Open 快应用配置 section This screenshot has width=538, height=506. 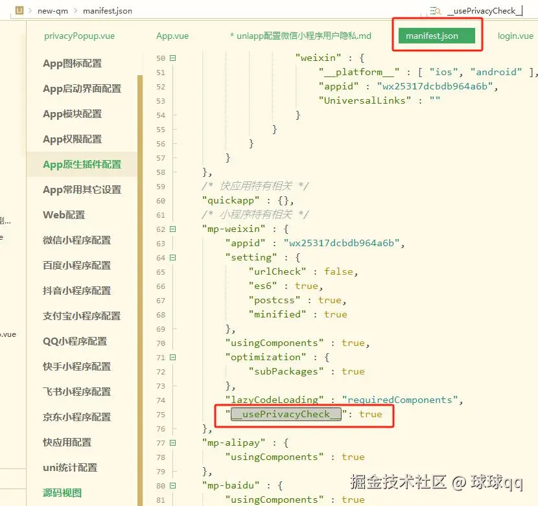[x=67, y=443]
